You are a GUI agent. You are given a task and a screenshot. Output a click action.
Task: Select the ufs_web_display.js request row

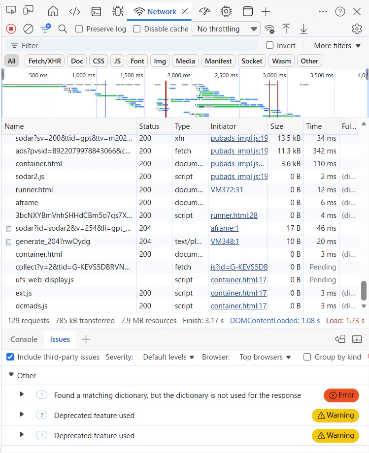tap(181, 280)
